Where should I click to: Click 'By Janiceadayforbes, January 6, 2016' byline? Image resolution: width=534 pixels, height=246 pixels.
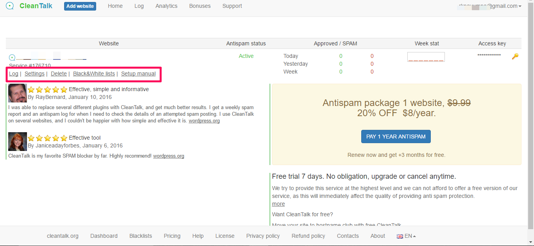pyautogui.click(x=75, y=145)
